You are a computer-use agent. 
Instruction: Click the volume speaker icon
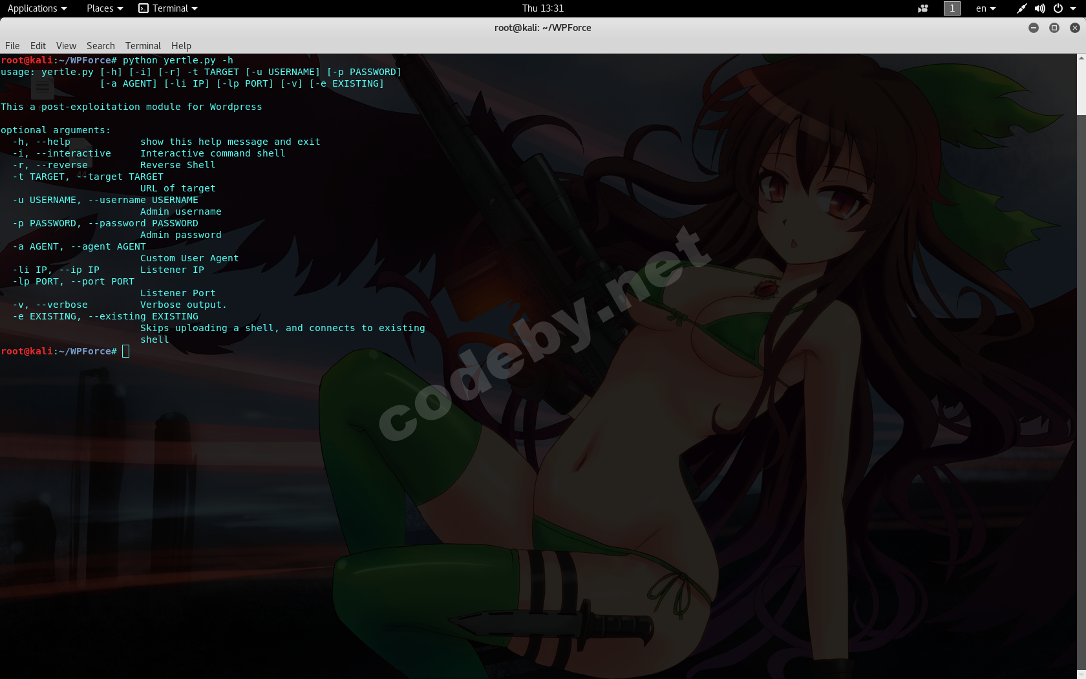1039,8
